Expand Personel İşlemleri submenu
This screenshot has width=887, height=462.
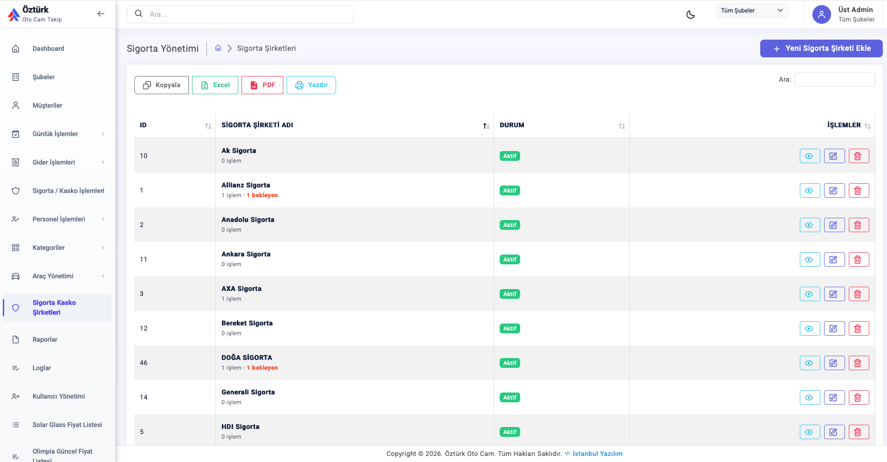pos(57,220)
